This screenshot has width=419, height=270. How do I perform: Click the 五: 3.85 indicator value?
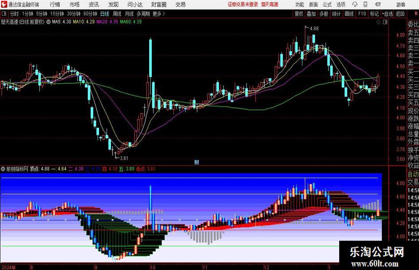(127, 169)
